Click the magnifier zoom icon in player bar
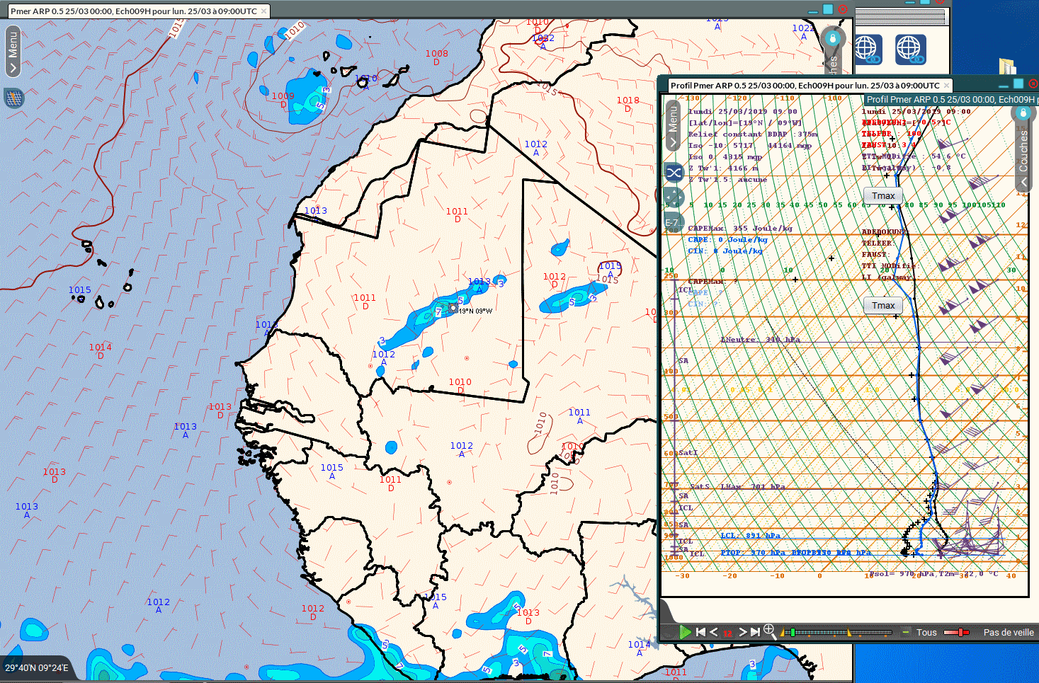Screen dimensions: 1039x683 click(x=769, y=631)
